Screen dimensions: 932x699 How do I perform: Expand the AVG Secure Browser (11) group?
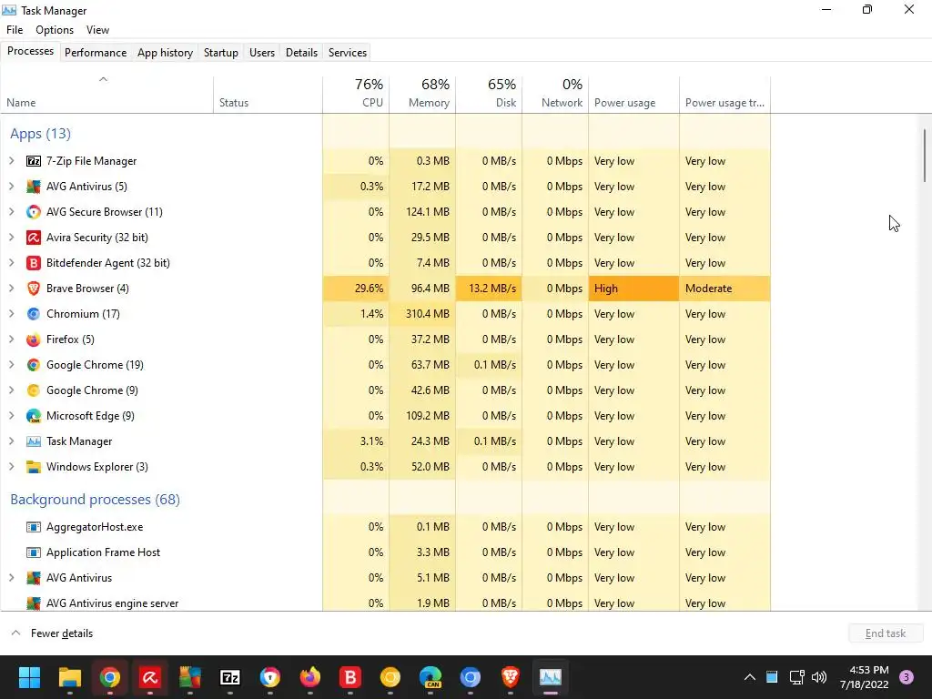coord(11,212)
